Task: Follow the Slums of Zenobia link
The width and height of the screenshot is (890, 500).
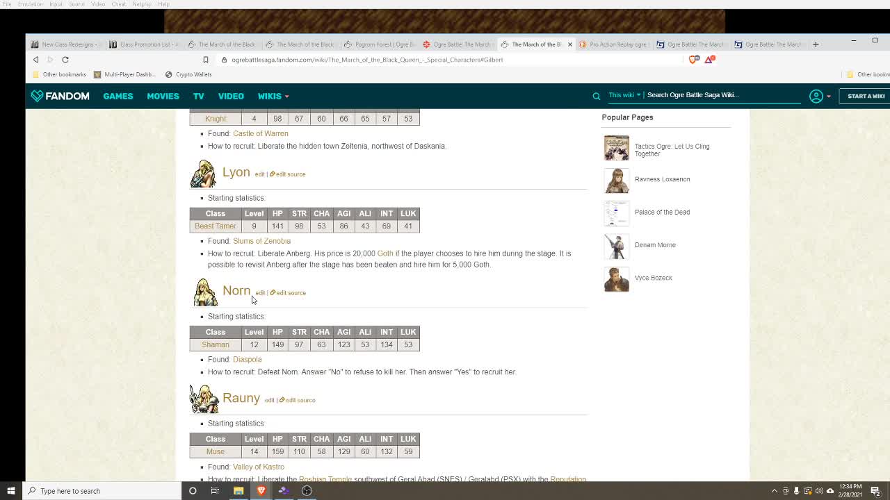Action: [x=261, y=241]
